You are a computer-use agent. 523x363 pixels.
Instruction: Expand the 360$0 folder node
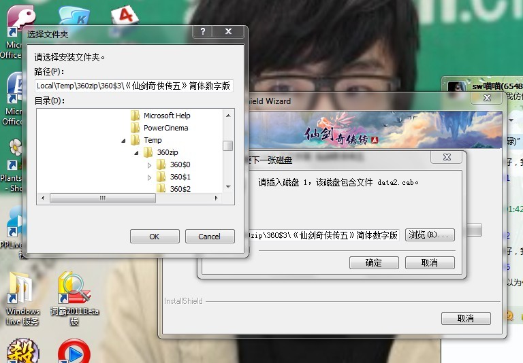pyautogui.click(x=150, y=165)
